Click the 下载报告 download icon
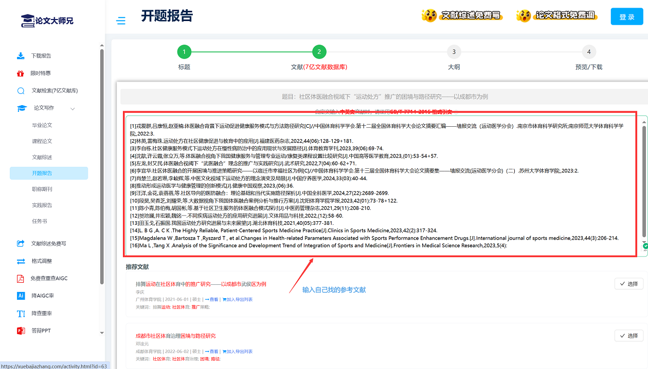Image resolution: width=648 pixels, height=369 pixels. point(21,56)
